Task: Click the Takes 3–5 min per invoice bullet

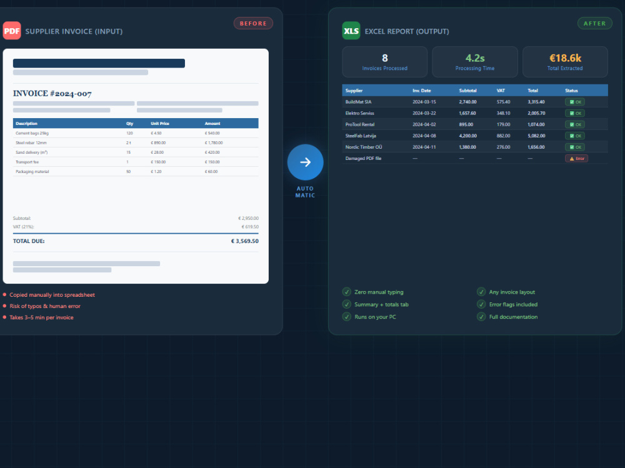Action: tap(41, 317)
